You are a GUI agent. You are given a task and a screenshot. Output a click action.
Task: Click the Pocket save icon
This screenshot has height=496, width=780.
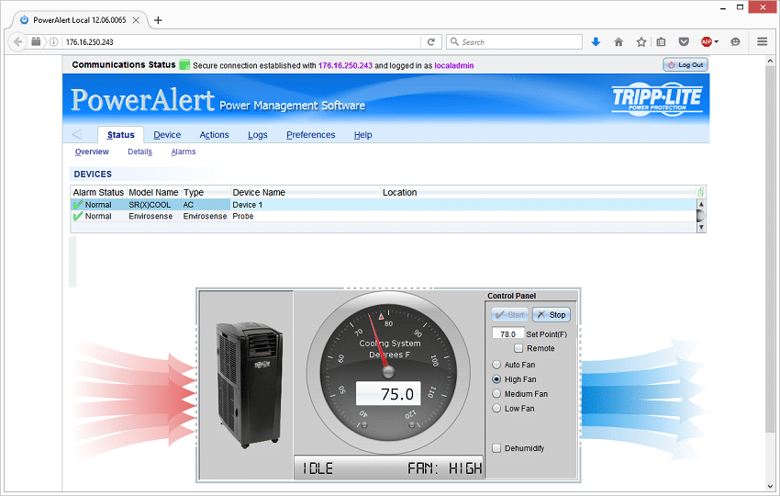(x=684, y=42)
